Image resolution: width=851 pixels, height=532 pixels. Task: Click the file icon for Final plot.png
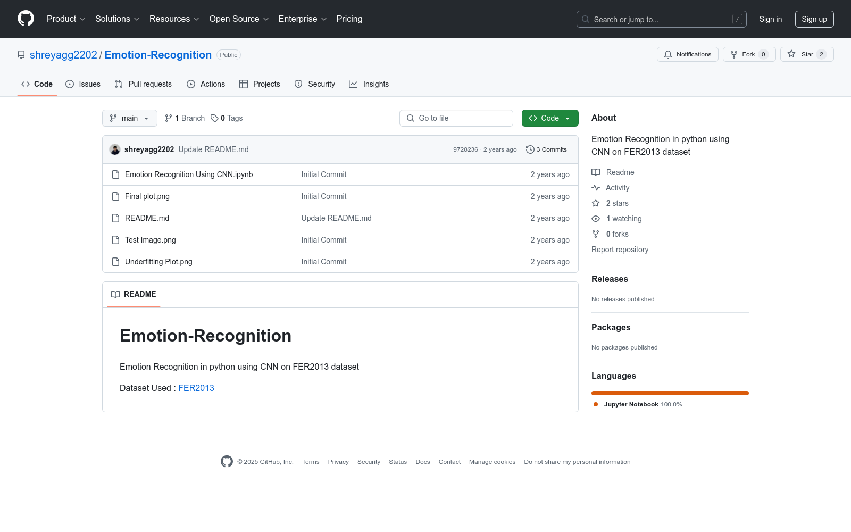115,196
